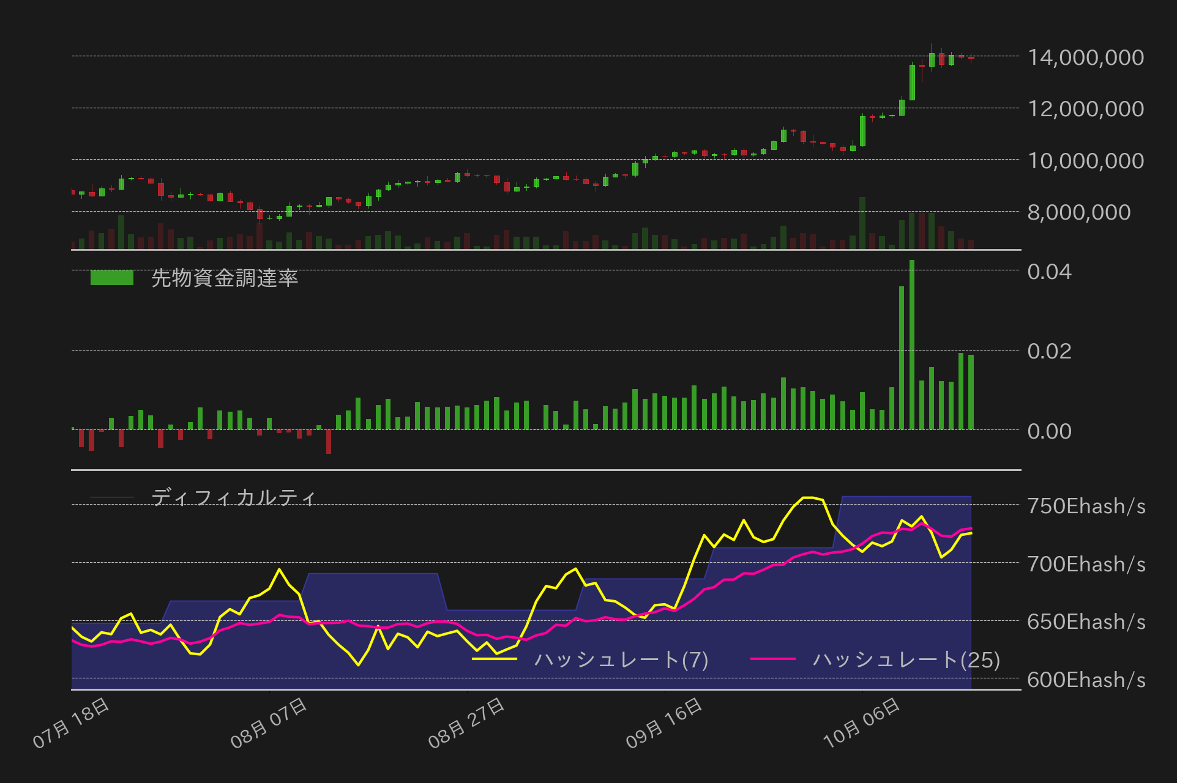Image resolution: width=1177 pixels, height=783 pixels.
Task: Click the pink ハッシュレート(25) legend line
Action: pos(772,659)
